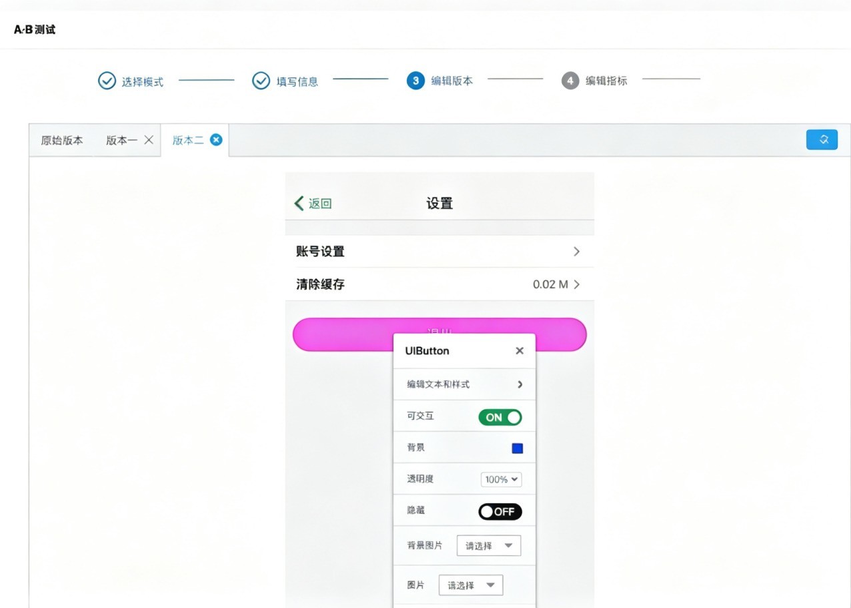
Task: Click the 填写信息 step label
Action: click(297, 81)
